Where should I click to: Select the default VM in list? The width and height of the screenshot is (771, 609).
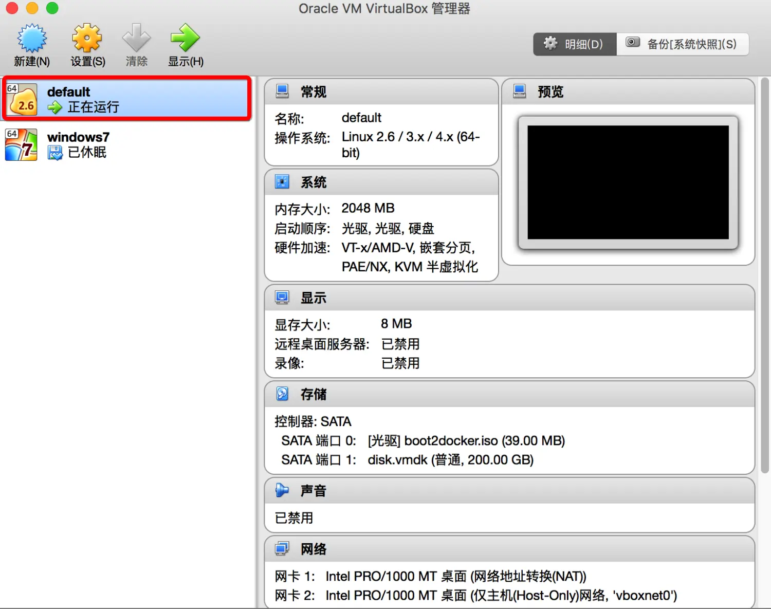point(126,99)
